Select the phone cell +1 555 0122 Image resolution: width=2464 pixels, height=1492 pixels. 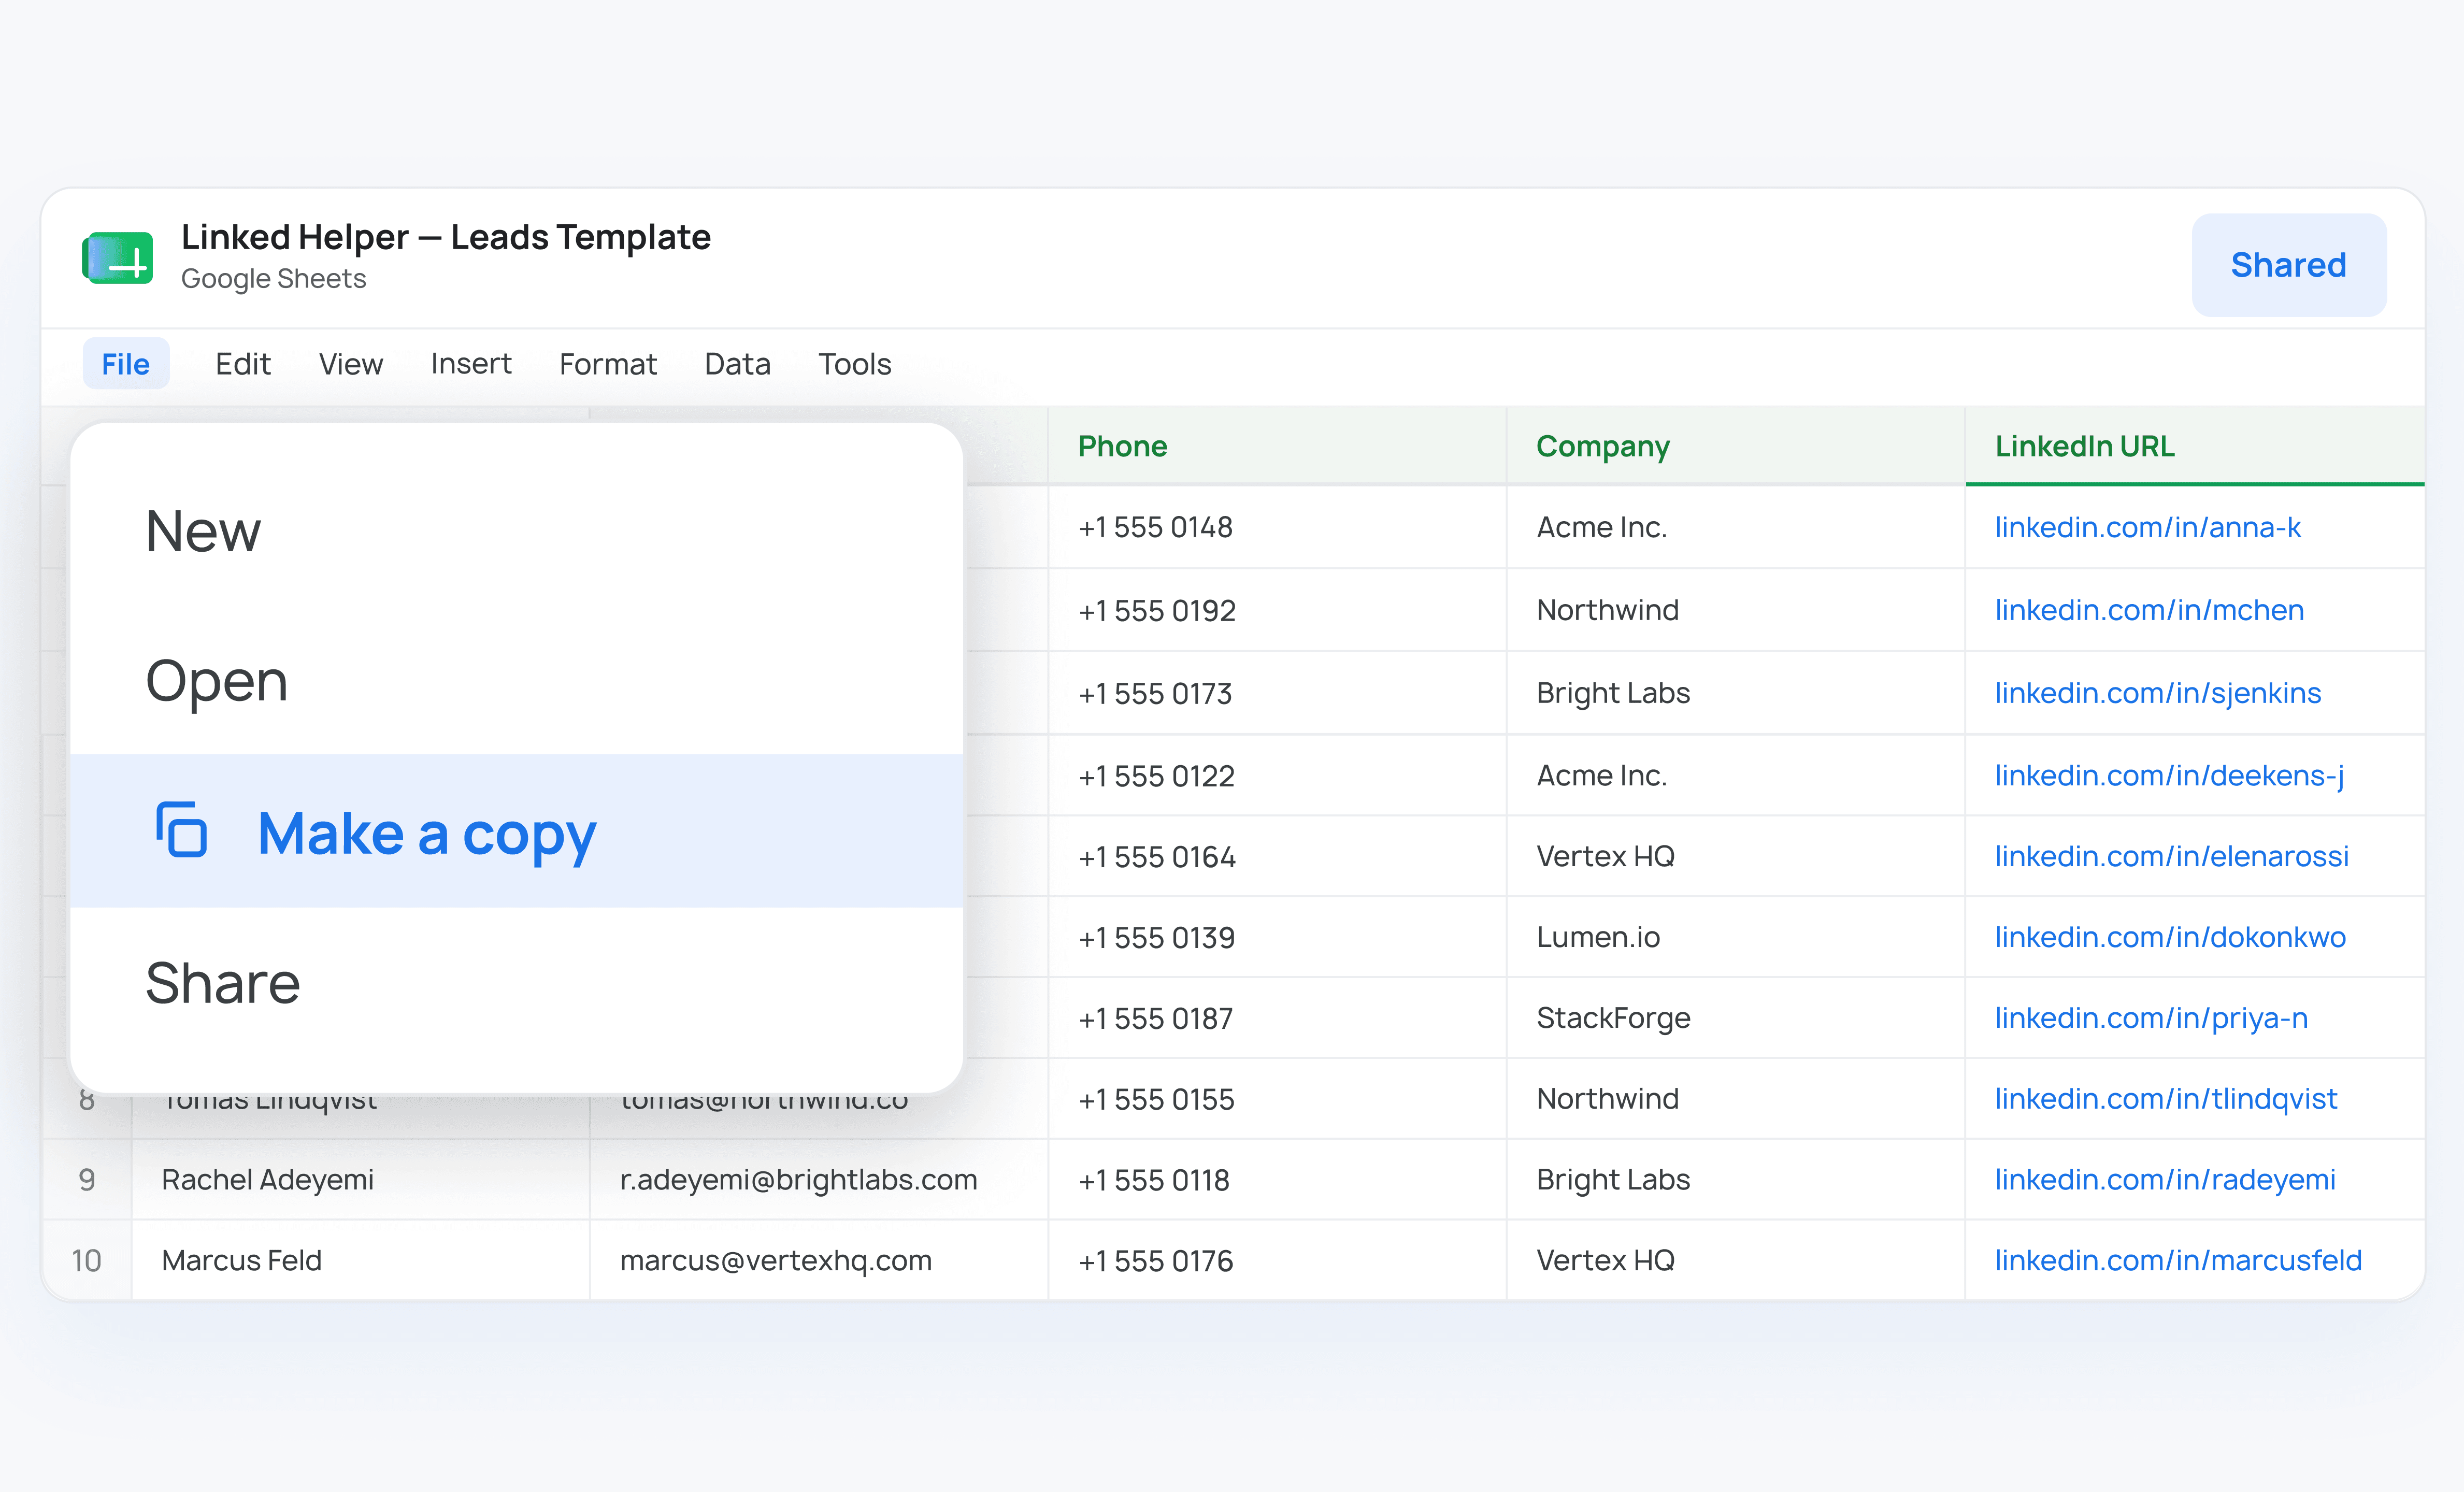click(x=1277, y=776)
